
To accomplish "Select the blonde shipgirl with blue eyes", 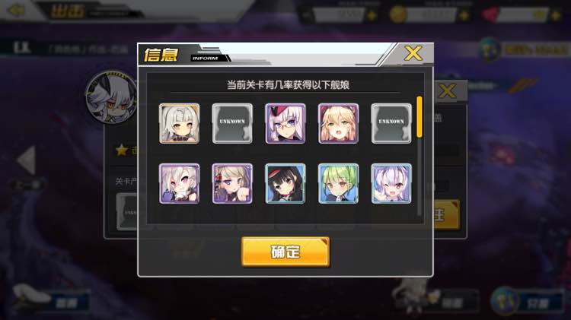I will 232,183.
